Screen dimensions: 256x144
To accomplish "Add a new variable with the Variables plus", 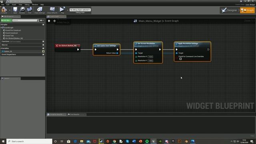I will [43, 48].
